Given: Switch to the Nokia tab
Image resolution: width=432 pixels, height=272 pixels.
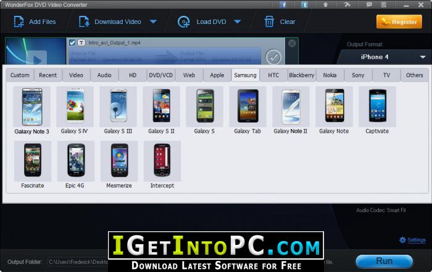Looking at the screenshot, I should coord(330,75).
